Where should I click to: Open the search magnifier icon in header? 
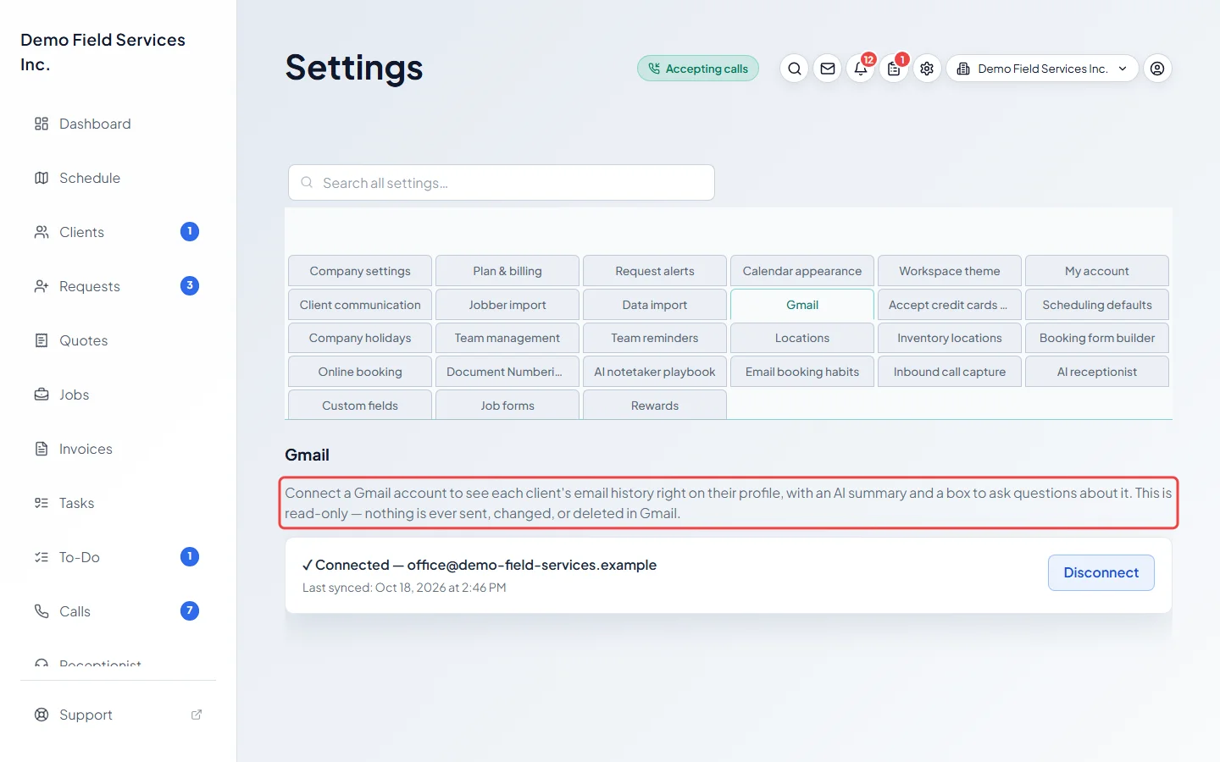coord(794,69)
